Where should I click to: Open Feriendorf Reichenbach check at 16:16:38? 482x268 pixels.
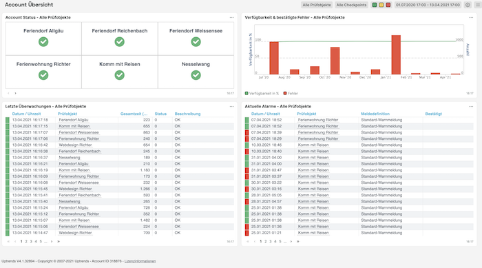pyautogui.click(x=80, y=151)
